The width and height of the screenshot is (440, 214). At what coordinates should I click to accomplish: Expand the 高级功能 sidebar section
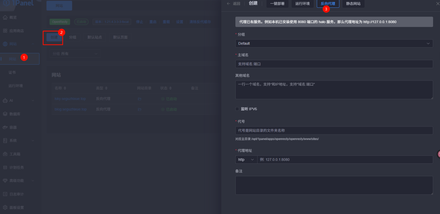[33, 181]
